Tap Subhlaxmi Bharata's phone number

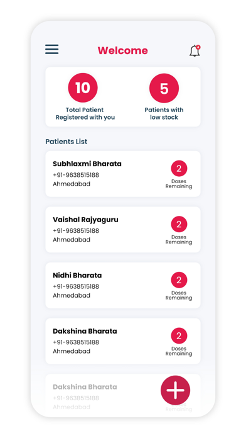click(76, 175)
